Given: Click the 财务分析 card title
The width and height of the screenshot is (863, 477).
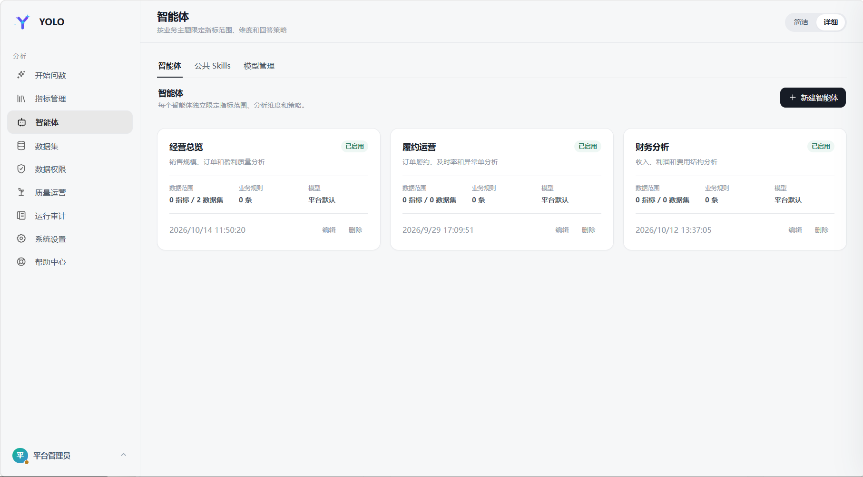Looking at the screenshot, I should pyautogui.click(x=652, y=147).
